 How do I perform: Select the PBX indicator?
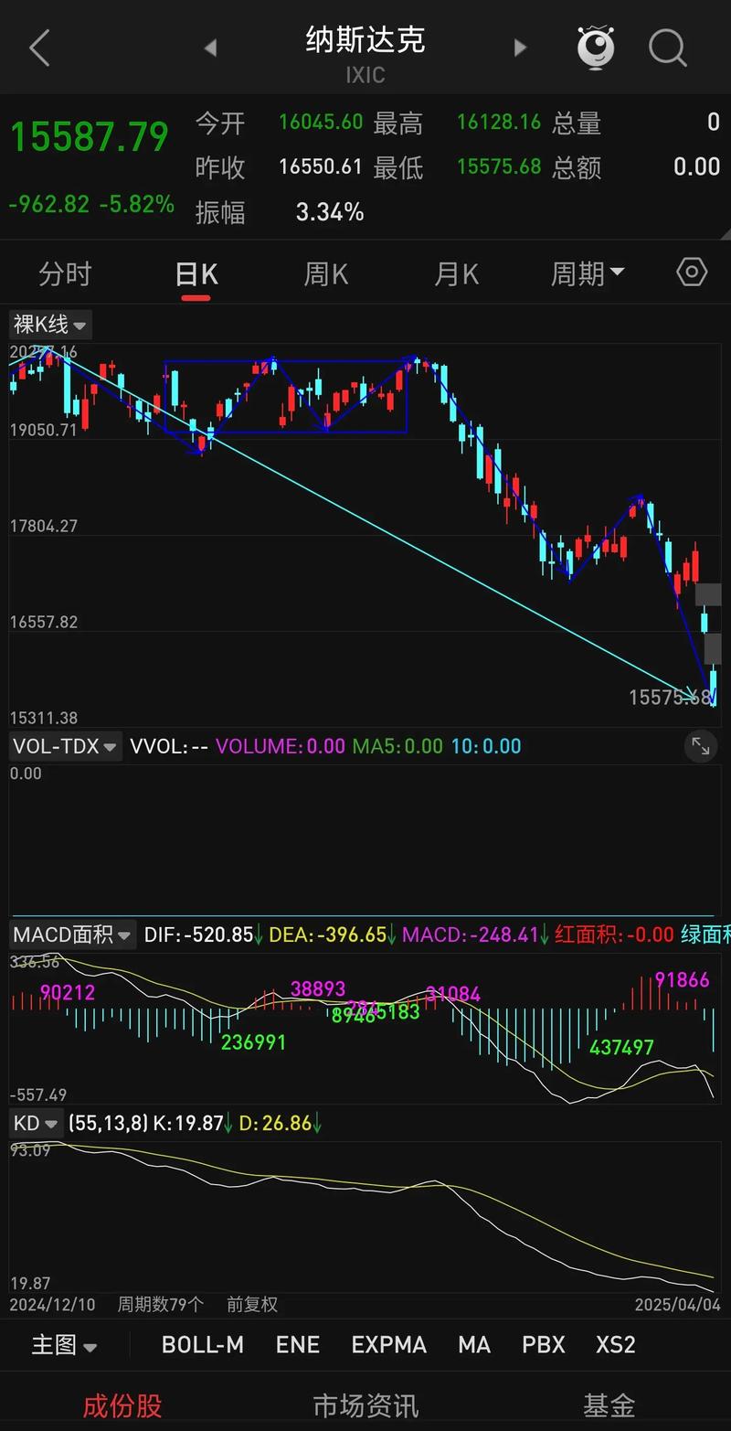point(544,1345)
